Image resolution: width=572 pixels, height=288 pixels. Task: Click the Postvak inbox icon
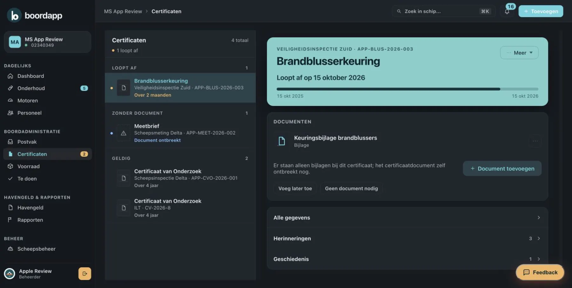point(10,142)
